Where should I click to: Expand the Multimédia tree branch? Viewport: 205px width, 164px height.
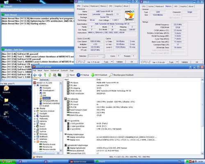(x=35, y=119)
